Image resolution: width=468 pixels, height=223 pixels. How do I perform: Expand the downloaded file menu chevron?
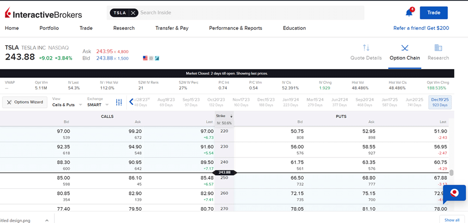point(47,221)
